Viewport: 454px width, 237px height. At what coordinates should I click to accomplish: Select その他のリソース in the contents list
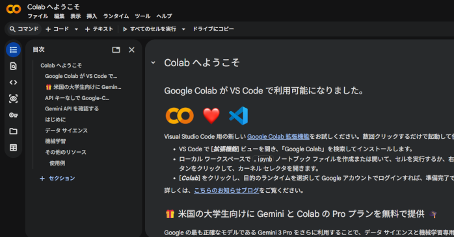click(66, 152)
